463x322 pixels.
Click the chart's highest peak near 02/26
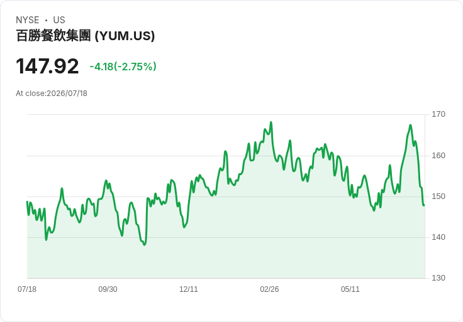point(271,122)
